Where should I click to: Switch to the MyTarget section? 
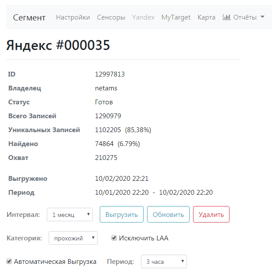click(176, 17)
